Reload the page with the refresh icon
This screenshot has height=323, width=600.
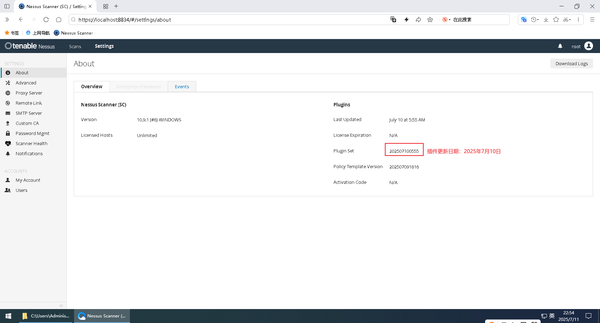[x=46, y=20]
